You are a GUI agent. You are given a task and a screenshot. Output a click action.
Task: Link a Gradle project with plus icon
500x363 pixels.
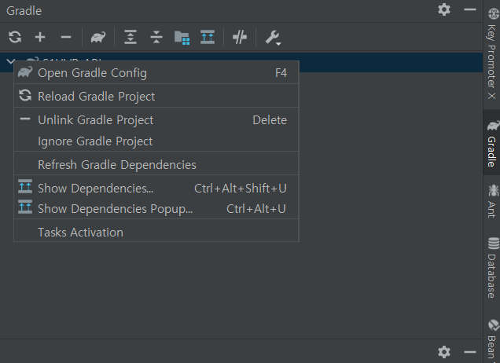point(40,37)
